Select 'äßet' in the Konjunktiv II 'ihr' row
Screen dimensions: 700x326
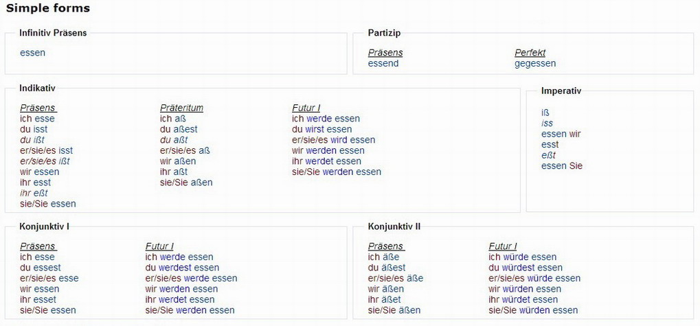(x=392, y=299)
